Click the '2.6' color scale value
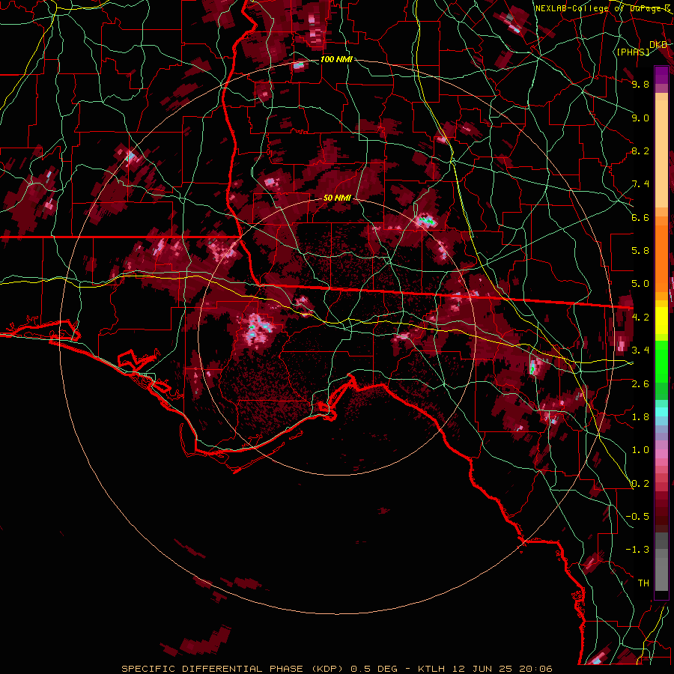Image resolution: width=674 pixels, height=674 pixels. 640,384
